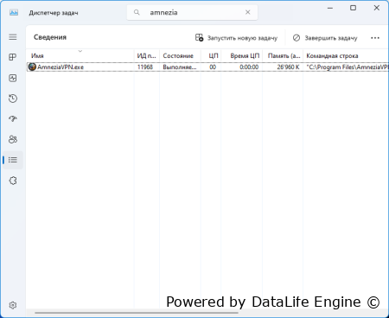Toggle sort arrow above Имя column
389x318 pixels.
80,51
